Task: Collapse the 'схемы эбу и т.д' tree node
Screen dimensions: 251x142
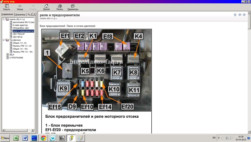Action: pos(3,19)
